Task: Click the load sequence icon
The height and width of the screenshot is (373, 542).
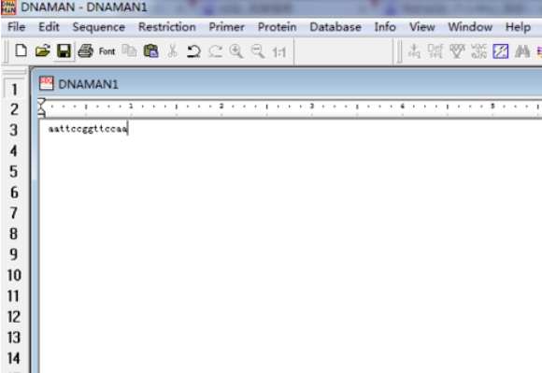Action: [x=414, y=51]
